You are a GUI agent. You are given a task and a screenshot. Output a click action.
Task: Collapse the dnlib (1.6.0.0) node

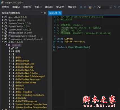(x=3, y=42)
